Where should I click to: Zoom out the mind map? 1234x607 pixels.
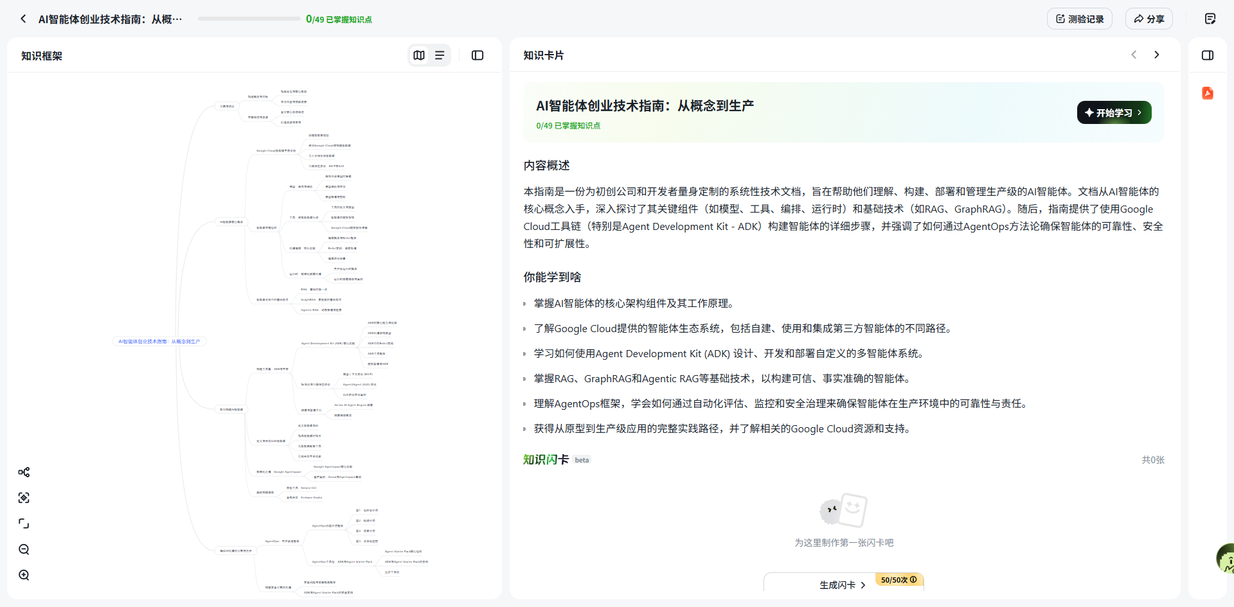[x=24, y=549]
